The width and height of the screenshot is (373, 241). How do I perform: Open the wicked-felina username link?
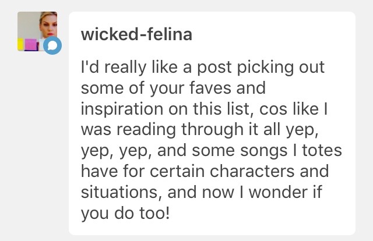click(136, 34)
